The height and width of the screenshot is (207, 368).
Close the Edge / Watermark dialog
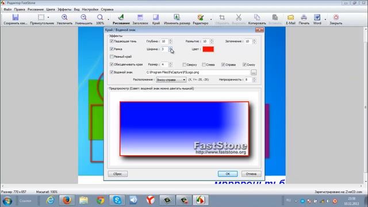pos(259,30)
